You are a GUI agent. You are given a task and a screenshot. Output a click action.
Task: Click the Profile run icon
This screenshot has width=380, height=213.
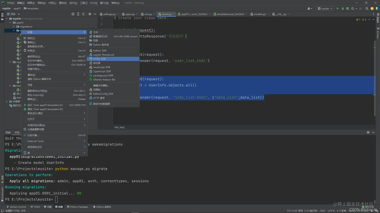pos(353,9)
